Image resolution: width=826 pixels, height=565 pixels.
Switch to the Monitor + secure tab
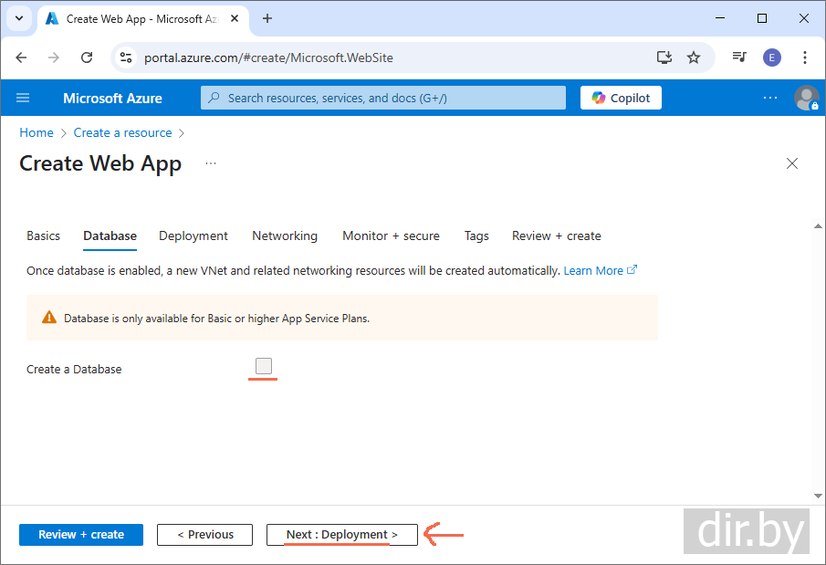tap(391, 235)
